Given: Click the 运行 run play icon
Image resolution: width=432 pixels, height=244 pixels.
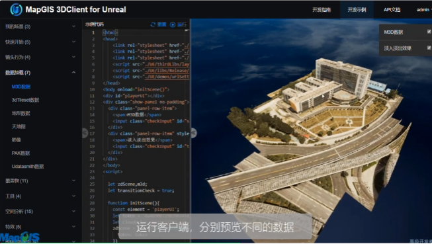Looking at the screenshot, I should coord(173,24).
